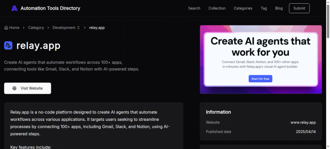Open the www.relay.app website link
The width and height of the screenshot is (330, 149).
pos(303,123)
